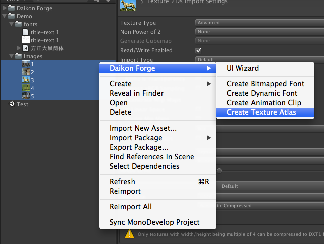Collapse the fonts folder arrow
324x244 pixels.
(12, 24)
